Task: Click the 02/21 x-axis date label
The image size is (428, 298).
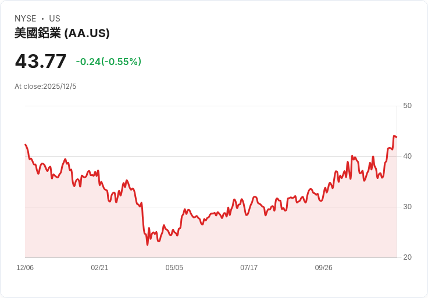Action: point(99,268)
